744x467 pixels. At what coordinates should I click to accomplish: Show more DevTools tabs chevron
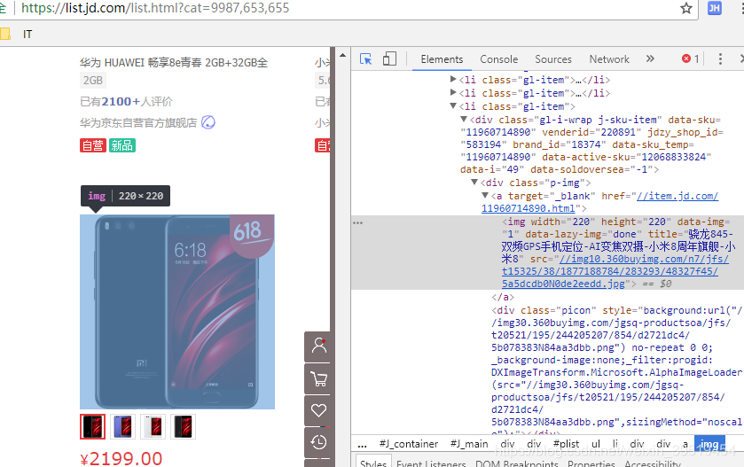point(650,58)
